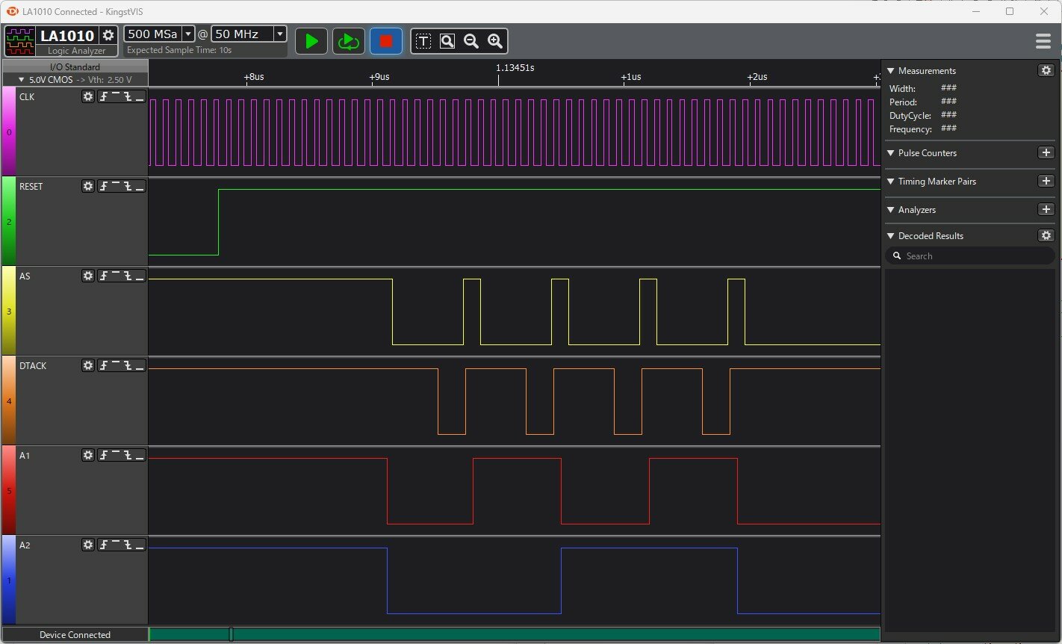Click the zoom out magnifier icon
The image size is (1062, 644).
pyautogui.click(x=471, y=41)
